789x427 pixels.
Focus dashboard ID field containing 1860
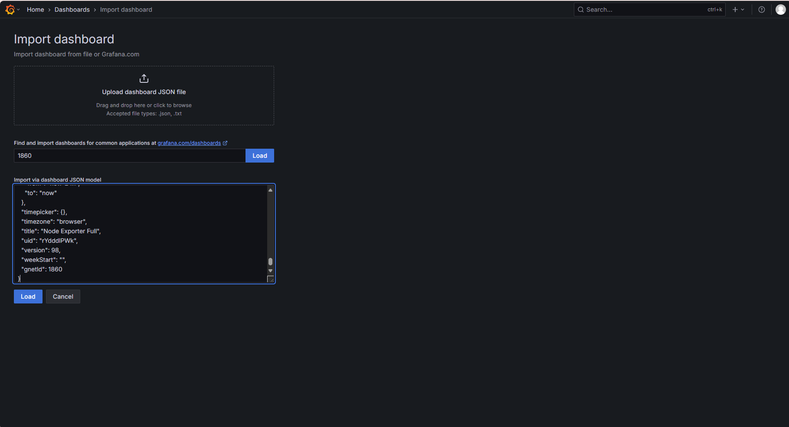coord(130,156)
